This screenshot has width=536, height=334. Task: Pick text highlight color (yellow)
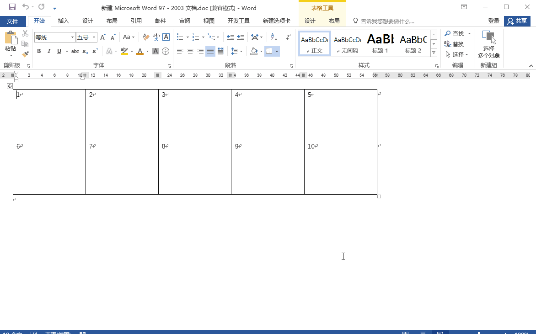tap(124, 51)
